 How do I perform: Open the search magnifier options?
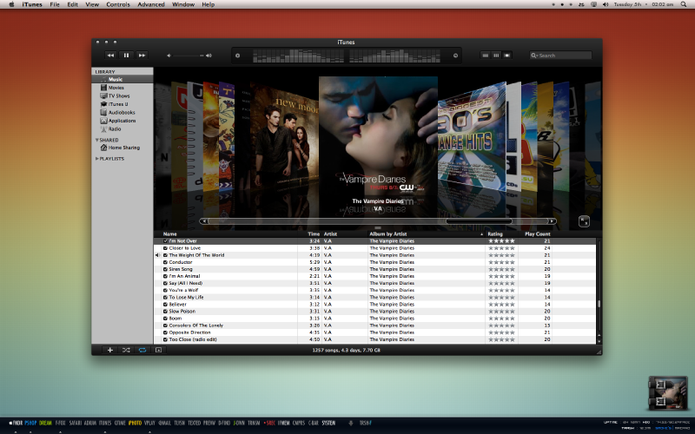tap(534, 56)
